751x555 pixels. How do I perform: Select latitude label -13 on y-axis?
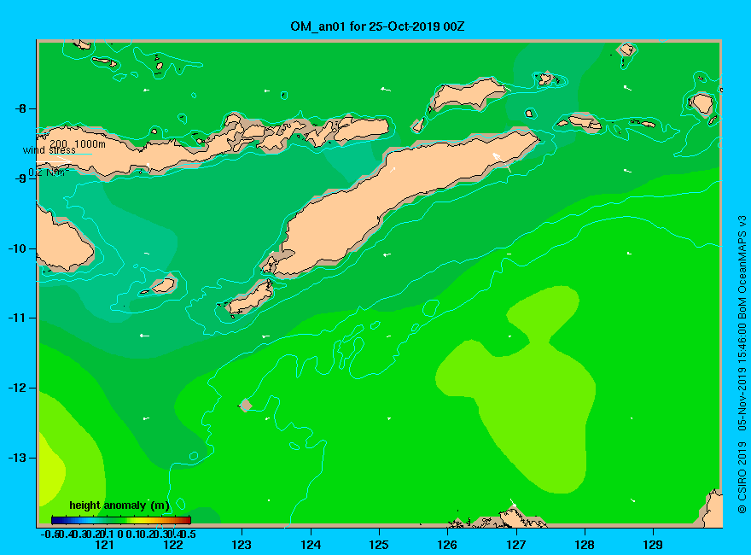point(17,457)
